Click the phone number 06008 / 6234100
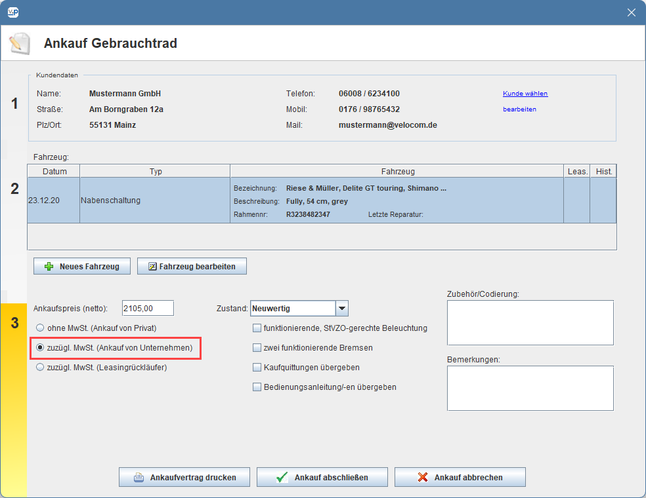This screenshot has width=646, height=498. click(369, 93)
